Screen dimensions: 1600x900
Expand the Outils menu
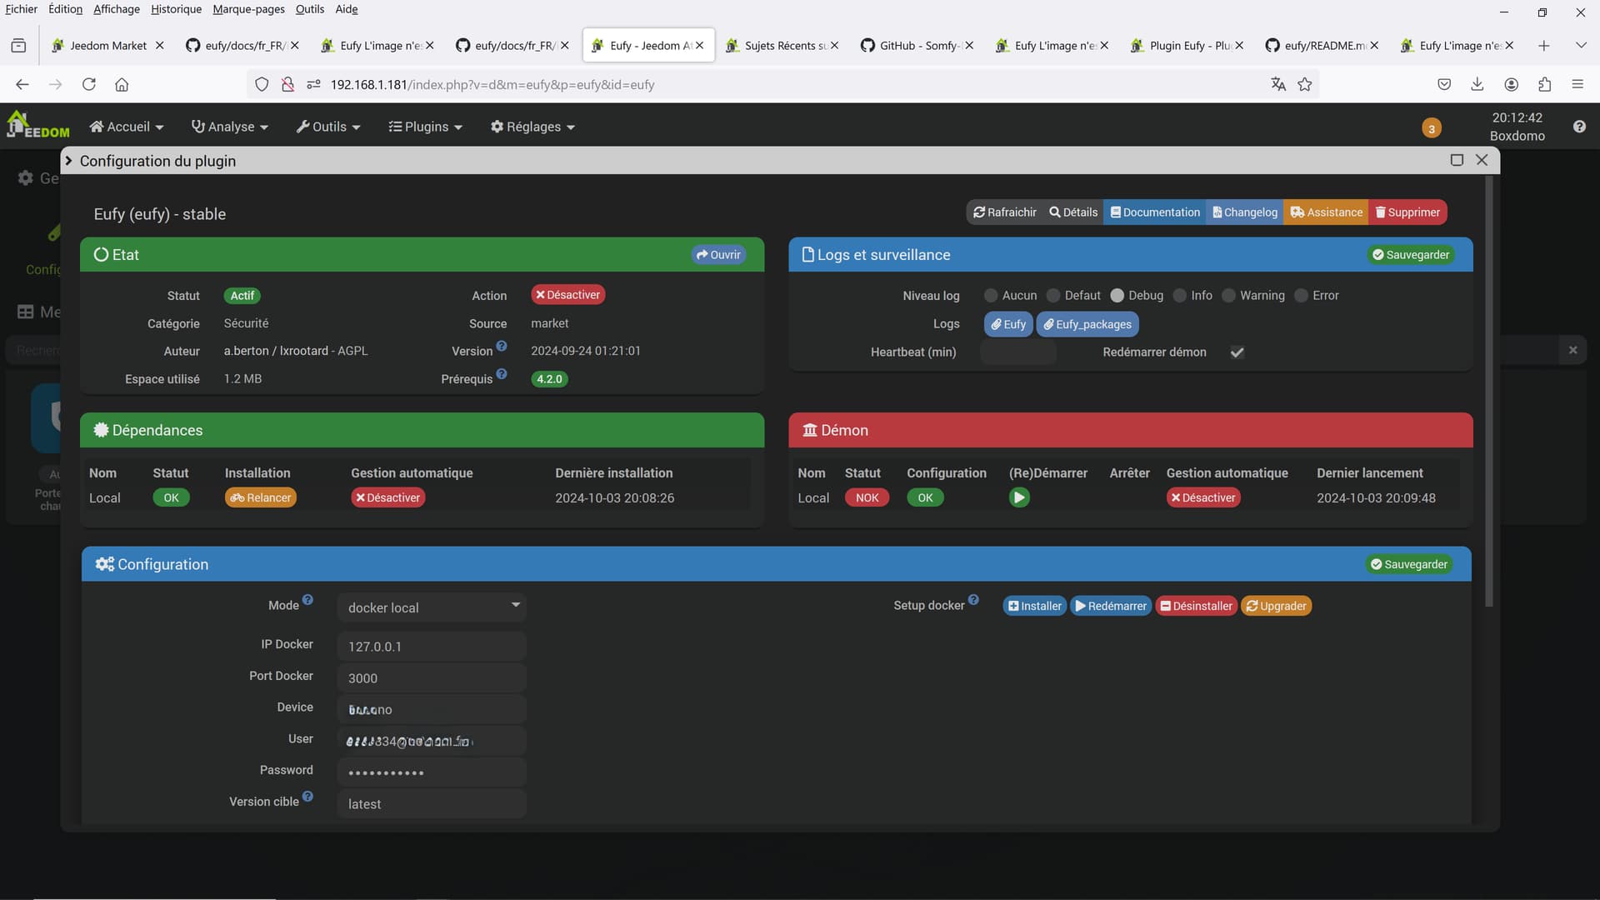click(328, 127)
